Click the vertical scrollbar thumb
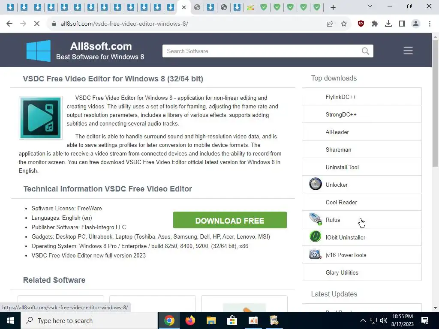Viewport: 439px width, 329px height. coord(436,104)
